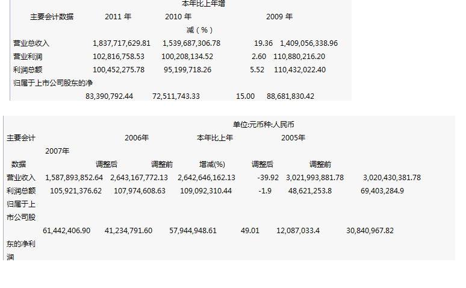Click the 增减(%) column header
This screenshot has height=288, width=466.
[x=212, y=164]
